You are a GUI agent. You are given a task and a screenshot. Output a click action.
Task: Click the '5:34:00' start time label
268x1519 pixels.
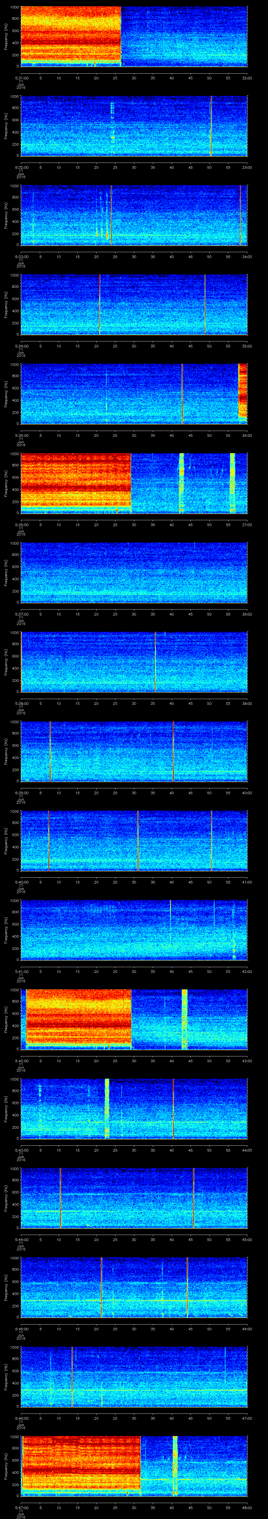pyautogui.click(x=21, y=346)
